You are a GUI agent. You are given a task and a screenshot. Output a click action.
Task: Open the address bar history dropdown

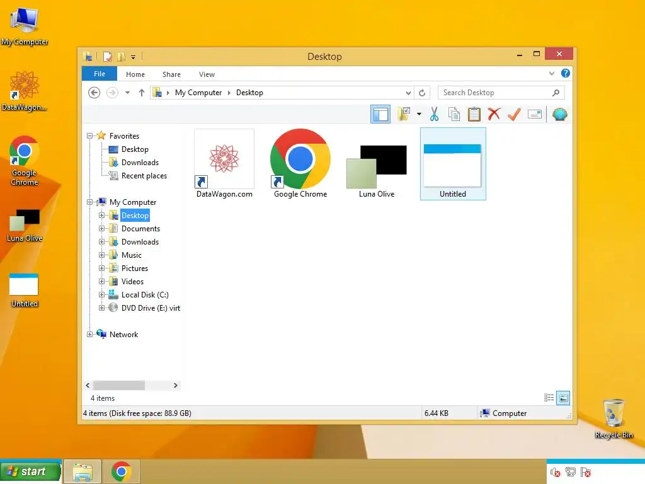(x=408, y=93)
